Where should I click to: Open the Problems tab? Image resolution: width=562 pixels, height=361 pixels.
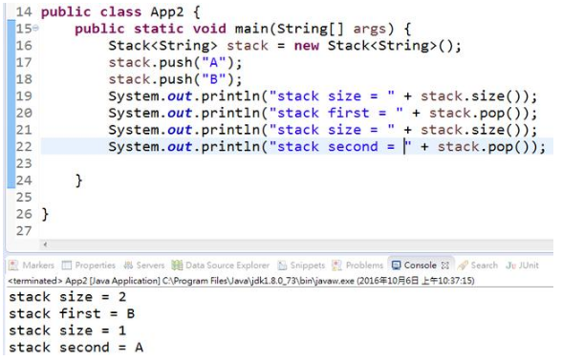(x=357, y=265)
